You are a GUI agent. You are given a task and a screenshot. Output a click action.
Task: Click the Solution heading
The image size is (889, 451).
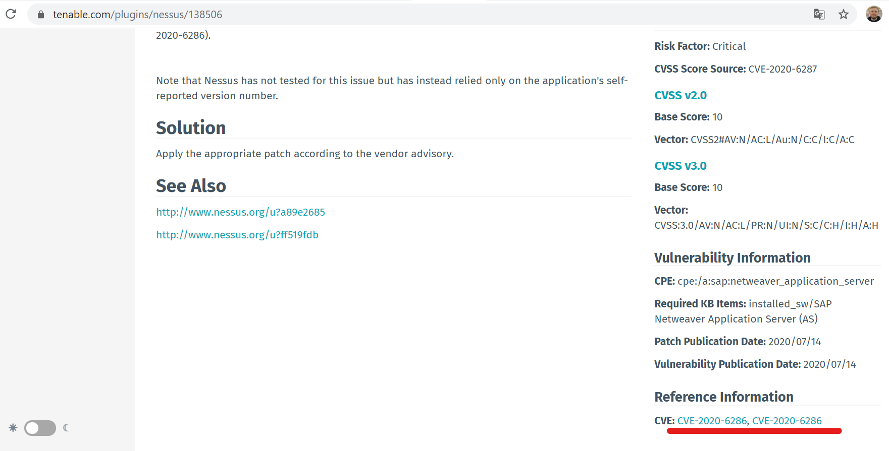coord(191,128)
